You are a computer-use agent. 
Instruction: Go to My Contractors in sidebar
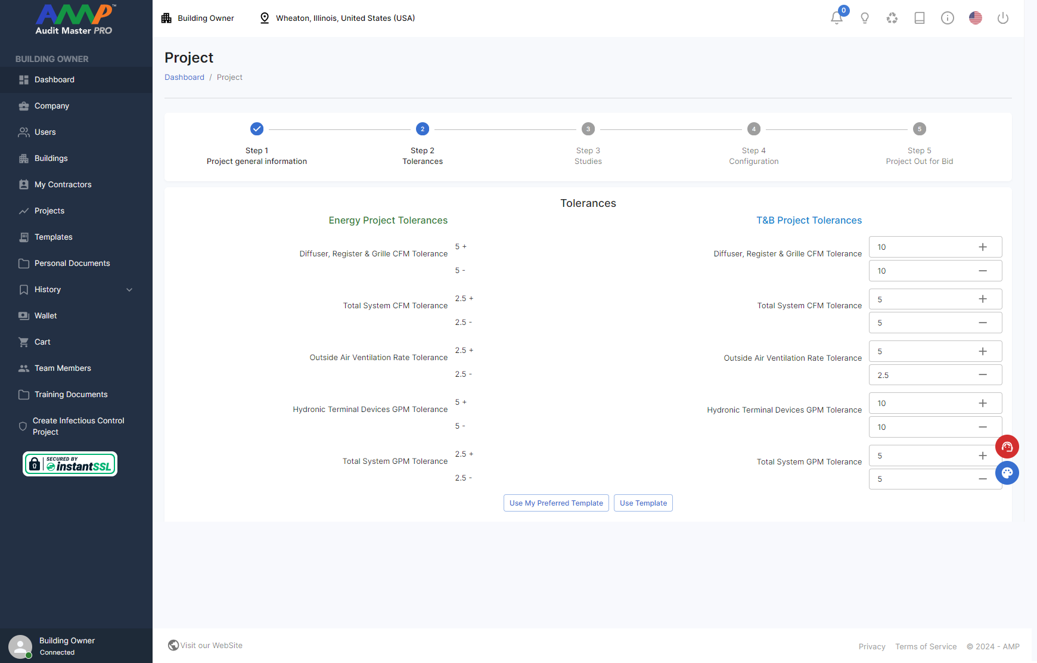[x=63, y=184]
